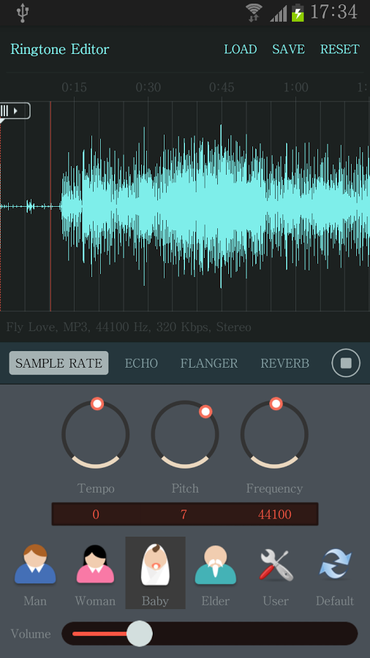
Task: Reset all edits with RESET
Action: point(340,49)
